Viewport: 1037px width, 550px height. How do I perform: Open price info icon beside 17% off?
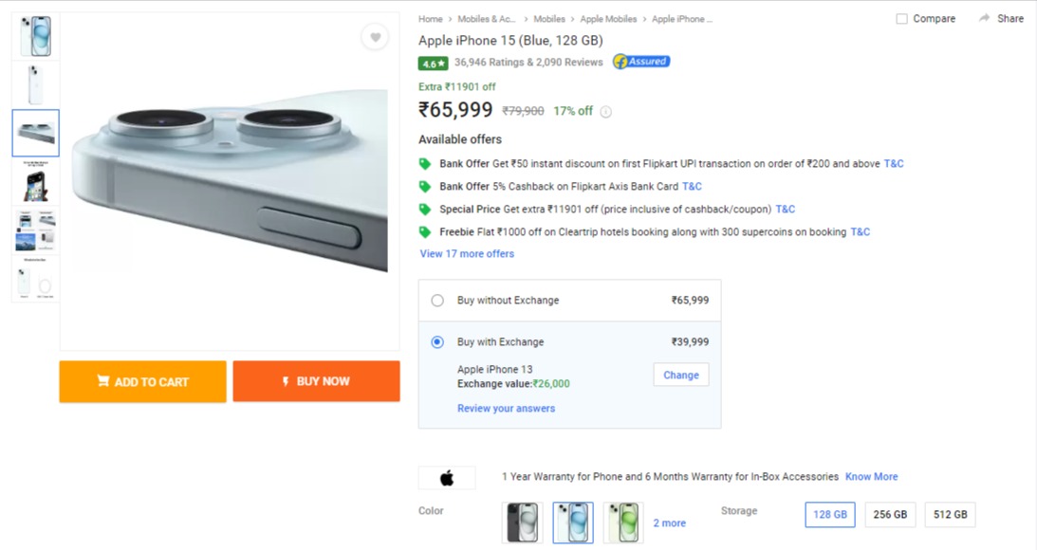coord(605,112)
